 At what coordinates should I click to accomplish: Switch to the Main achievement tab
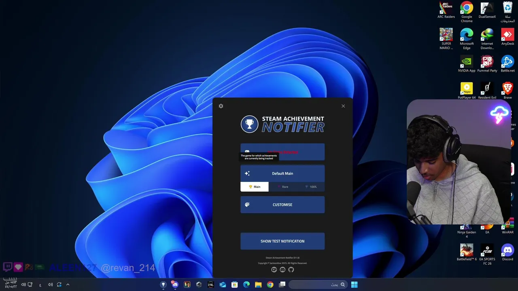pyautogui.click(x=255, y=187)
